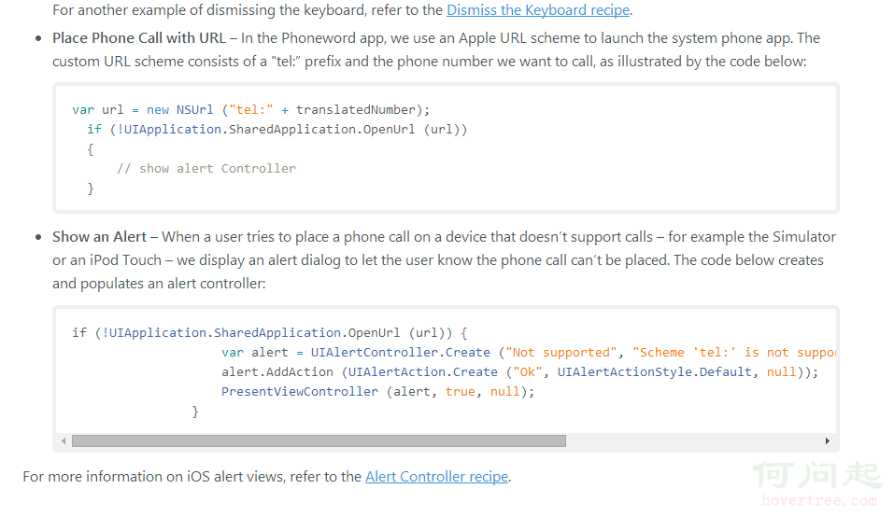Screen dimensions: 894x517
Task: Click UIAlertController.Create in the code
Action: tap(400, 353)
